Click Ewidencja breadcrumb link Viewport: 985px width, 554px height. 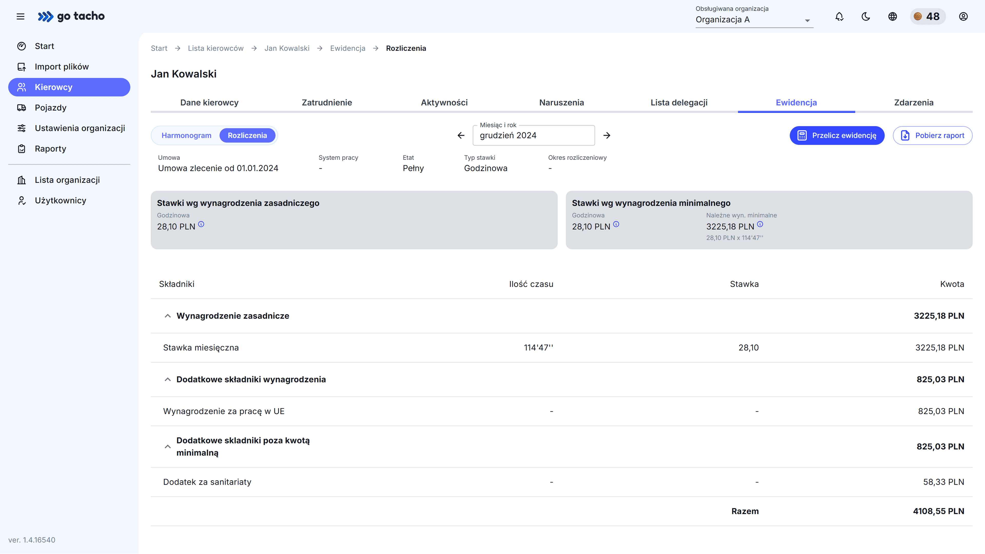[x=348, y=48]
